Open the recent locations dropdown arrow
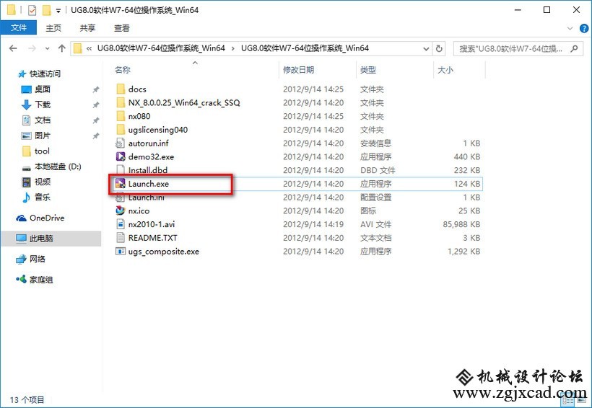The image size is (592, 408). tap(47, 48)
